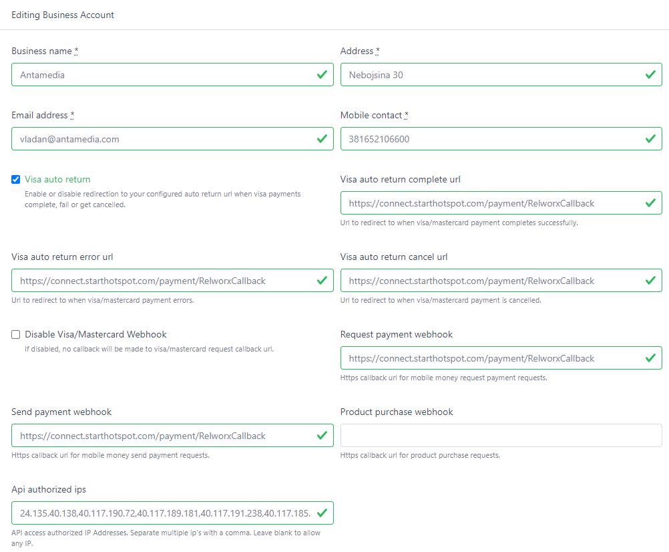Click into the Address text field

click(x=487, y=75)
